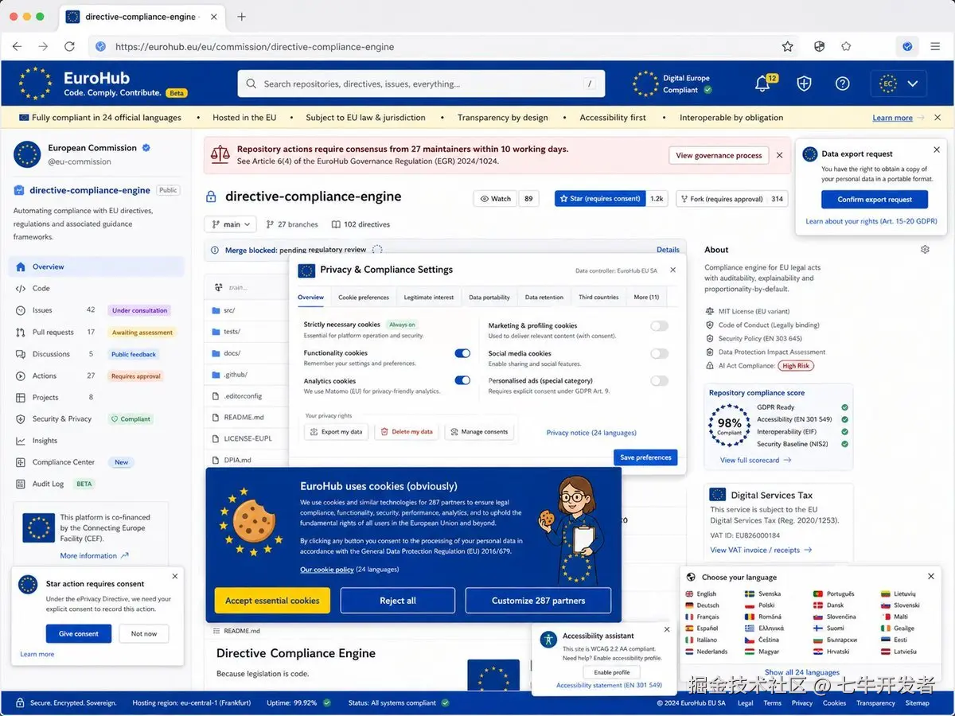Click Enable profile button
This screenshot has width=955, height=716.
tap(612, 672)
